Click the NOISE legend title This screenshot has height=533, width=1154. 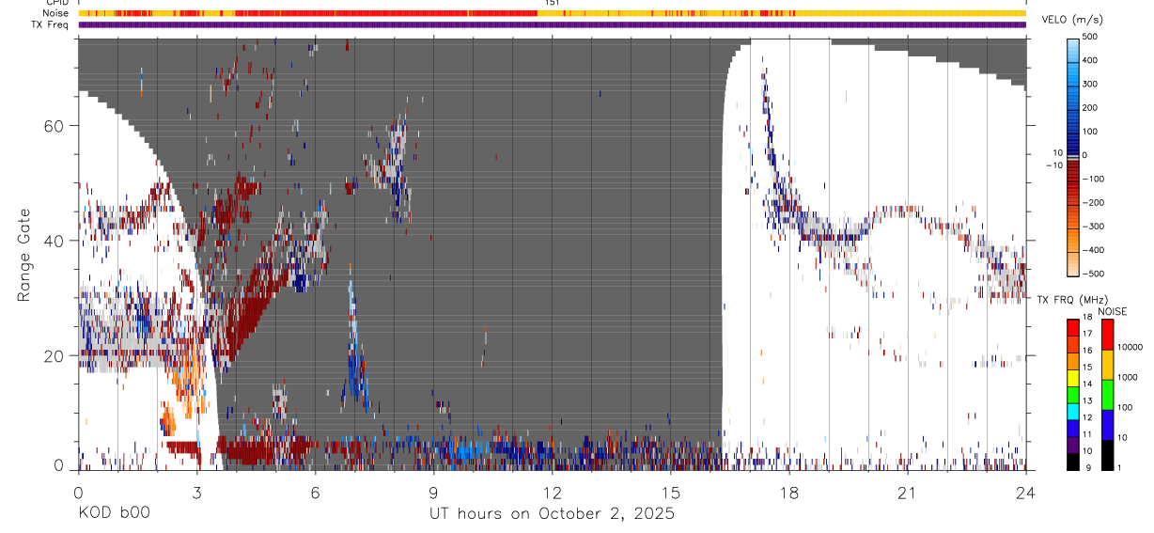[x=1112, y=311]
